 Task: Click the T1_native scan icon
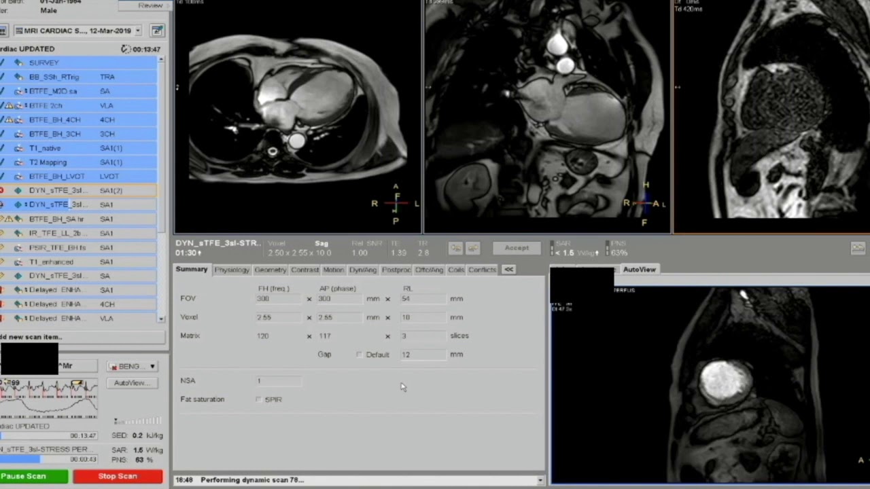click(x=18, y=148)
